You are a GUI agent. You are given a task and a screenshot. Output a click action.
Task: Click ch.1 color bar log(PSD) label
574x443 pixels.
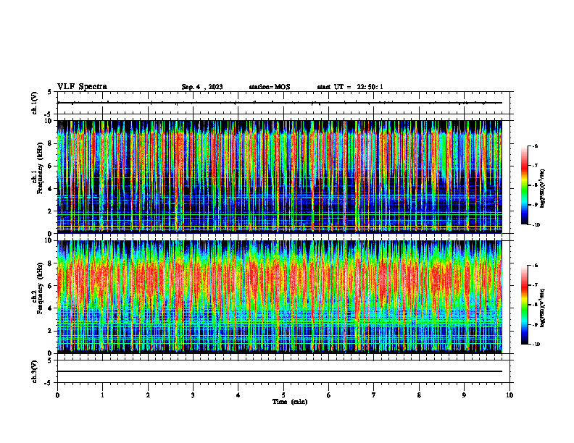click(x=543, y=189)
